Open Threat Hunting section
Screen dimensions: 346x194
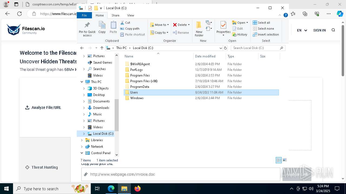42,167
